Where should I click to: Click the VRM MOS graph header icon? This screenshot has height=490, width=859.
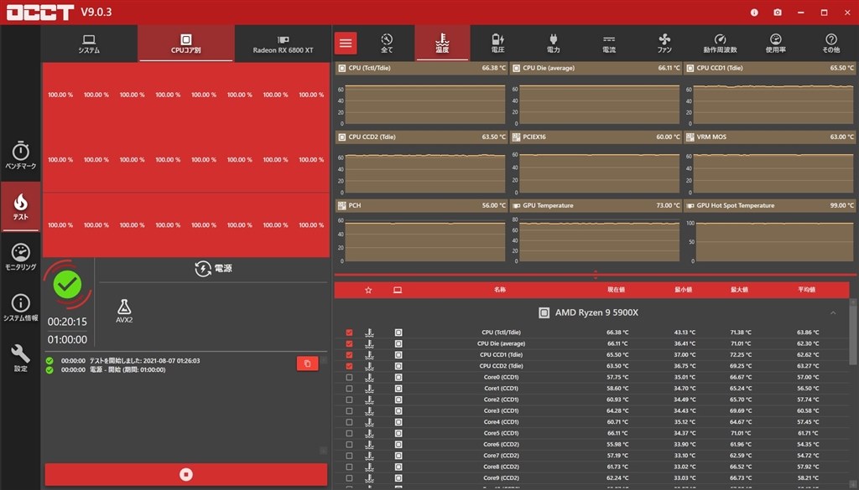[690, 137]
